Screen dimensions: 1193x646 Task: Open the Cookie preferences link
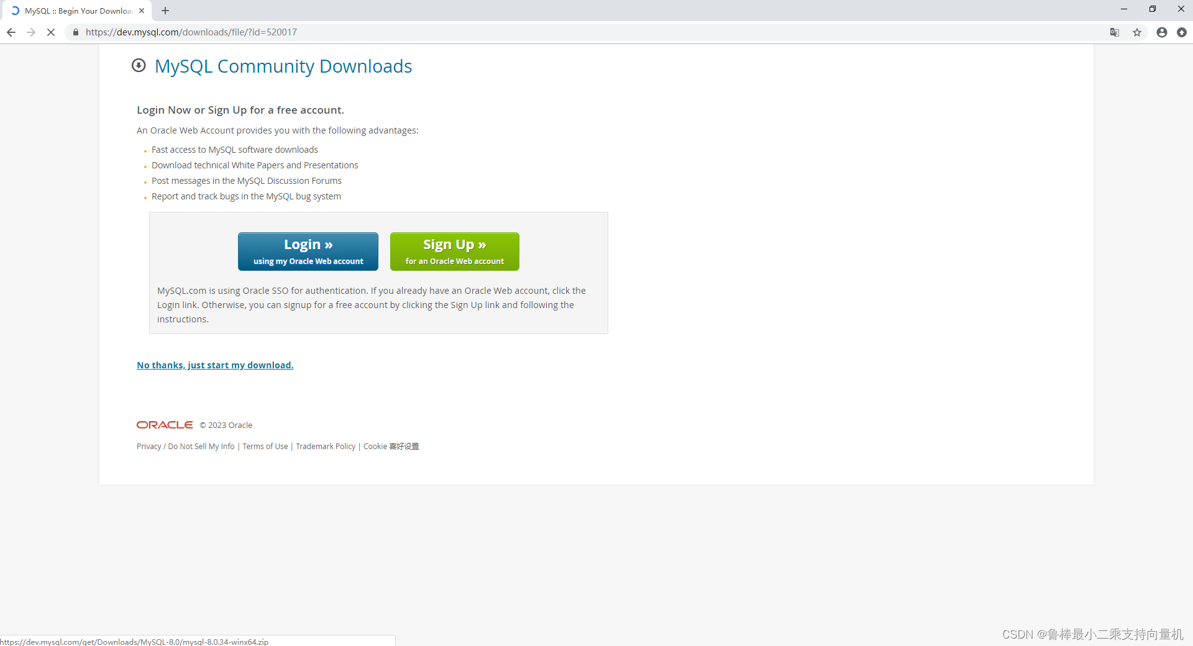[x=391, y=447]
